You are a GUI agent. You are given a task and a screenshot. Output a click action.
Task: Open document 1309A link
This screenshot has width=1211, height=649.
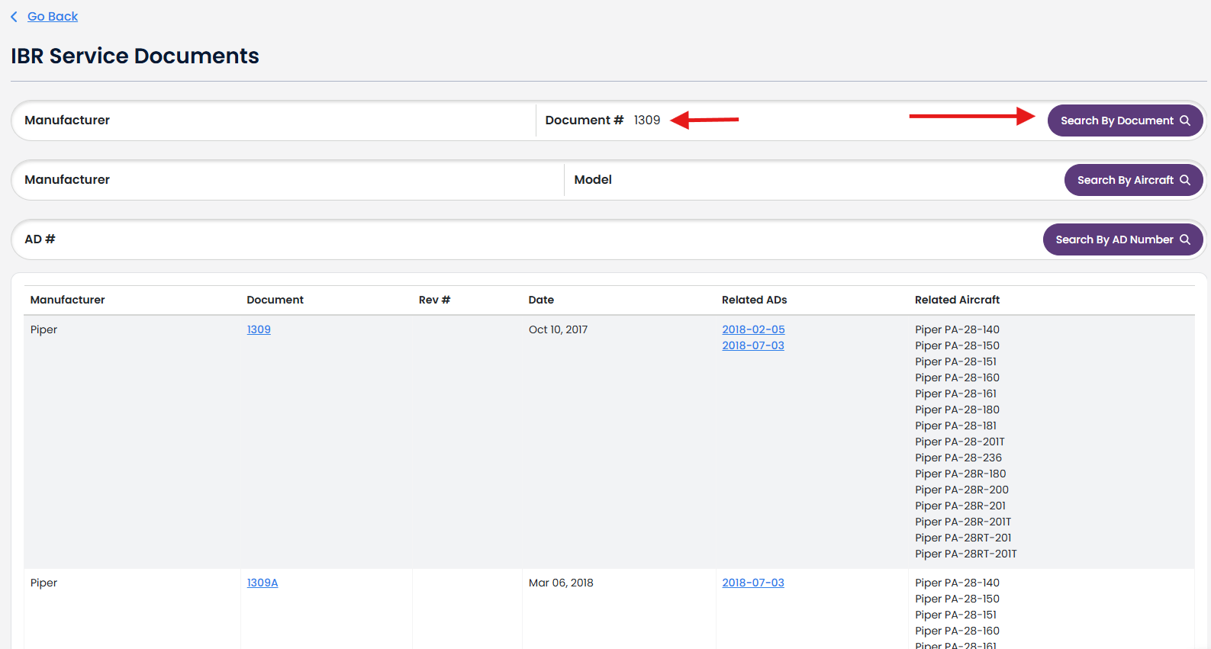click(262, 583)
